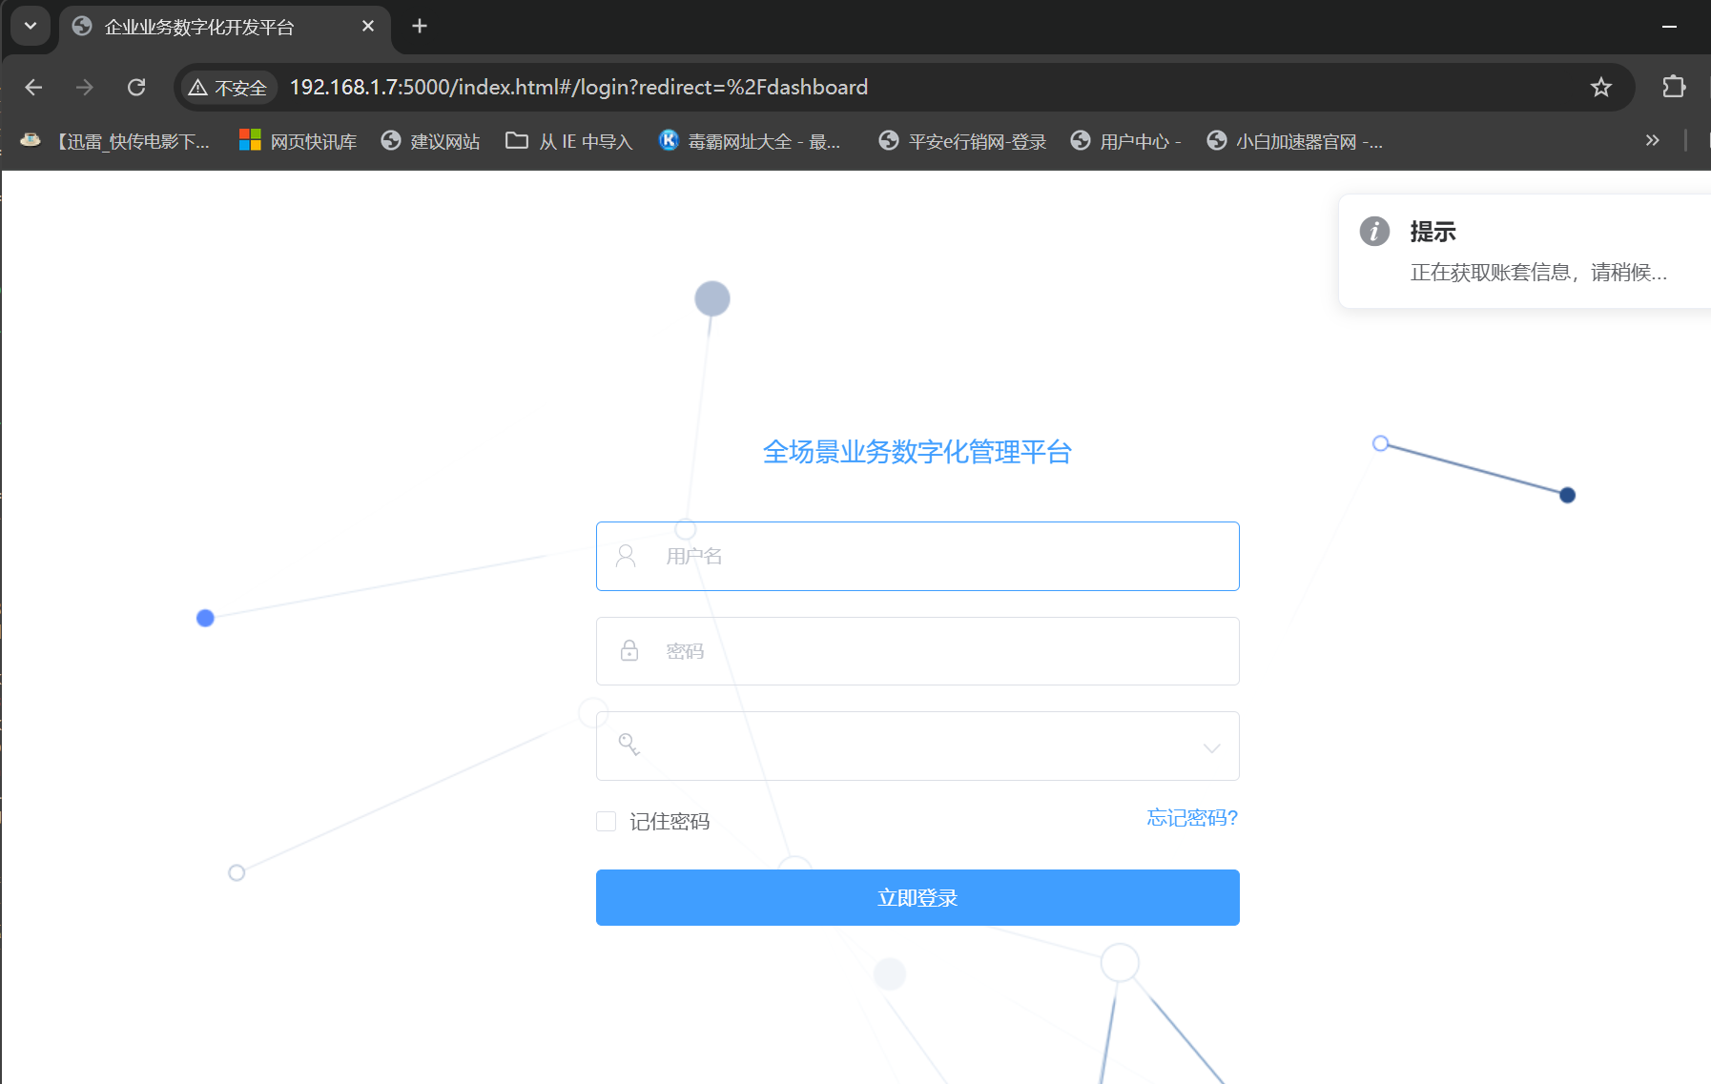The height and width of the screenshot is (1084, 1711).
Task: Open the browser extensions puzzle icon
Action: (x=1673, y=87)
